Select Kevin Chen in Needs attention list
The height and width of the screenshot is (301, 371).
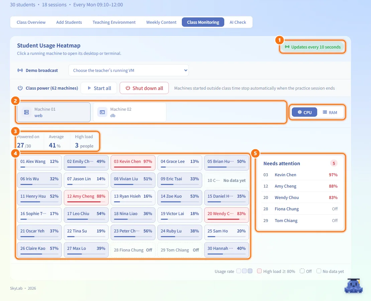[x=300, y=175]
